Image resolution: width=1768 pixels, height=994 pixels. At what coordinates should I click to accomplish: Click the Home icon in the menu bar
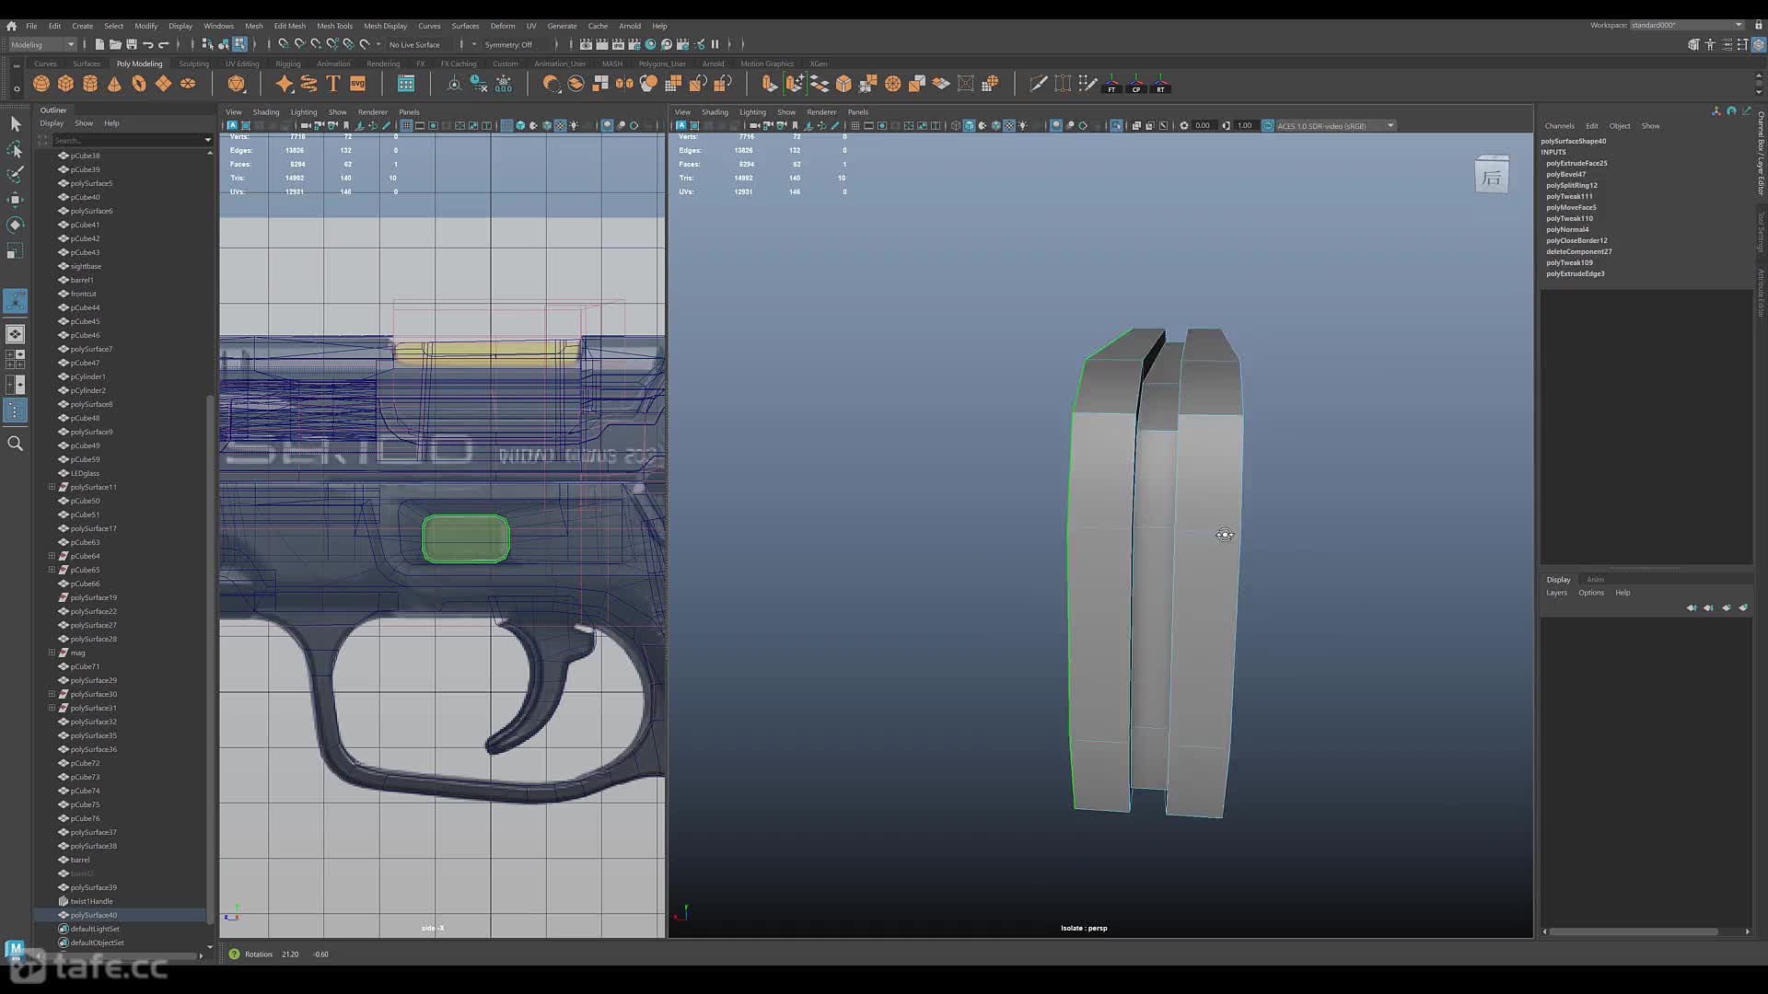11,26
